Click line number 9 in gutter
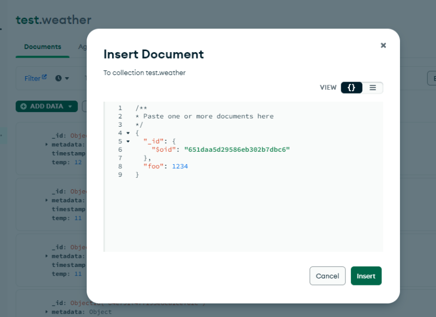 point(120,175)
